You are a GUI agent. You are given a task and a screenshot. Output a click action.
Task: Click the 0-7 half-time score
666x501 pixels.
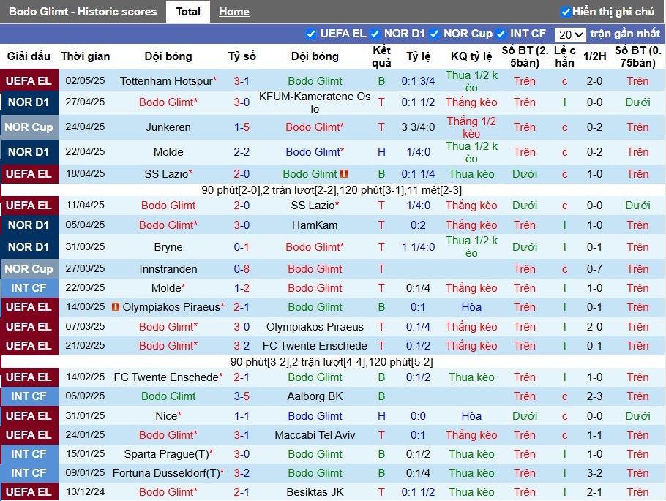click(594, 268)
